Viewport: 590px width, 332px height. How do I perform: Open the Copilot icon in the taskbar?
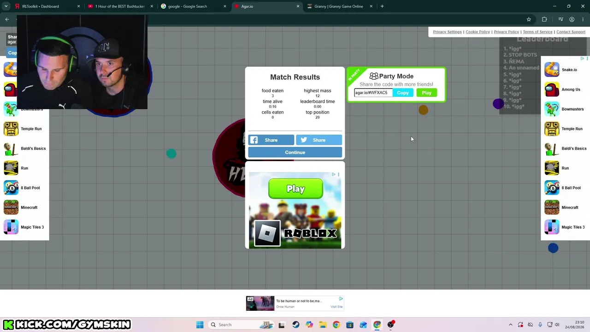pos(309,325)
